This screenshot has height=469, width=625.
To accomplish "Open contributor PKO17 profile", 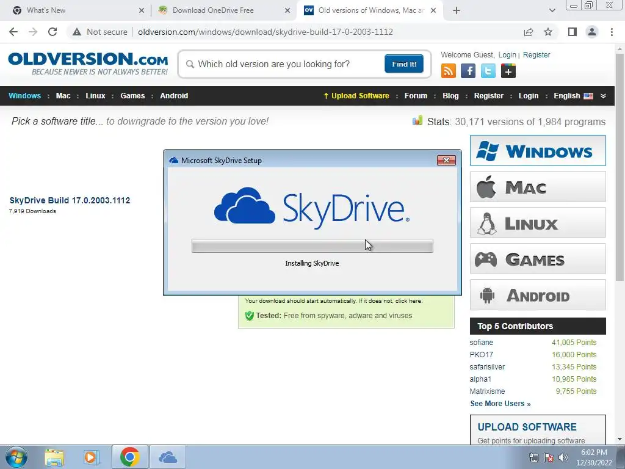I will coord(481,355).
